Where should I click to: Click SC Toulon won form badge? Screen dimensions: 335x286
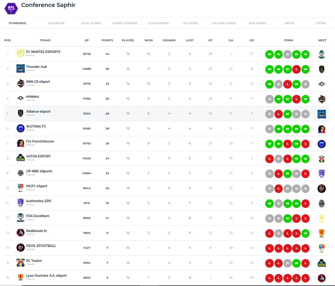point(297,263)
